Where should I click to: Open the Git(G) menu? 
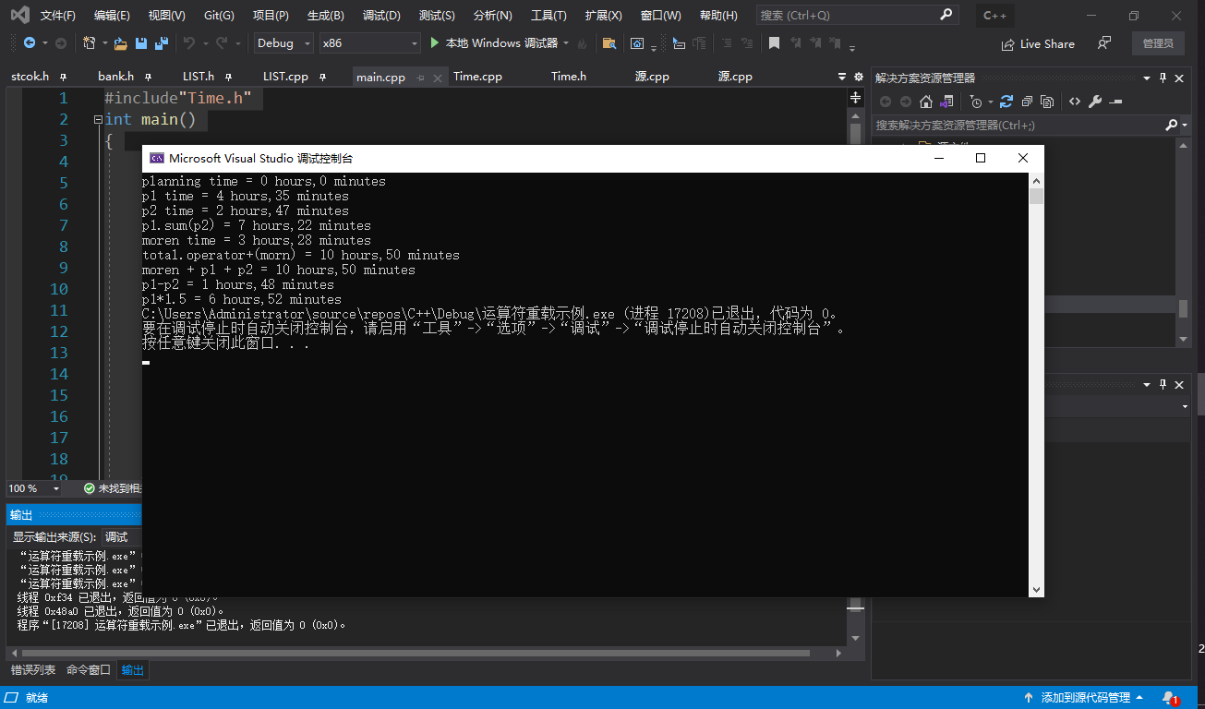[219, 16]
